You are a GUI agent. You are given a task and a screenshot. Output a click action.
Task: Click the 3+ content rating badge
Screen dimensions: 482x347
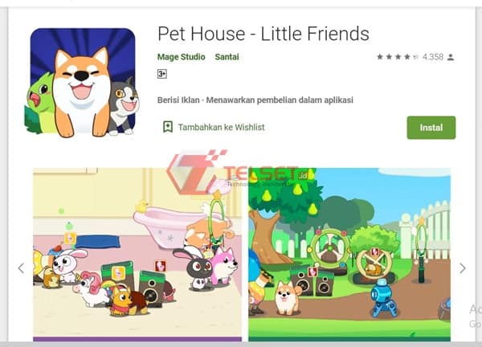pyautogui.click(x=162, y=74)
